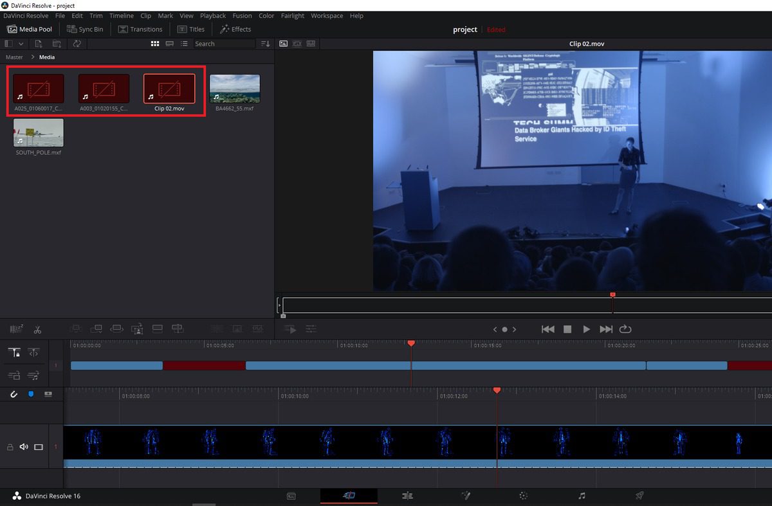Select the Split Clip scissors tool
772x506 pixels.
pos(37,329)
